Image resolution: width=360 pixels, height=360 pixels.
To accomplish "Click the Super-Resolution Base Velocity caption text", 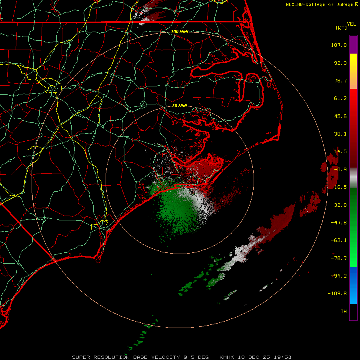I will 182,357.
